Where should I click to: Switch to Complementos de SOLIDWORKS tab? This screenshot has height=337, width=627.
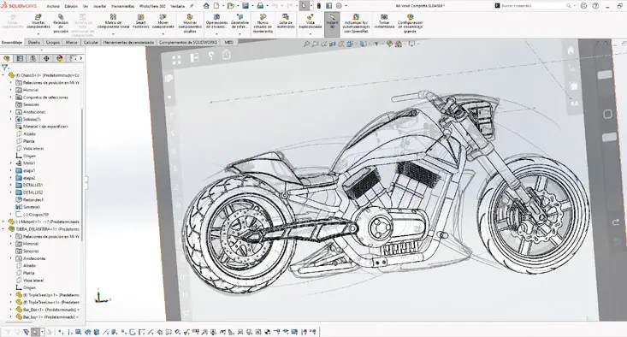tap(188, 42)
